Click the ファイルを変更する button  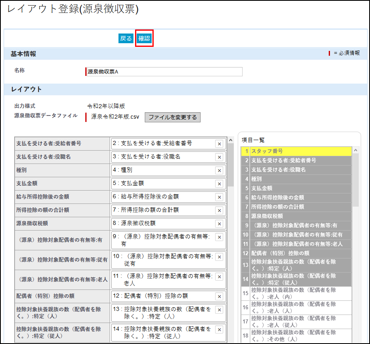(x=173, y=117)
